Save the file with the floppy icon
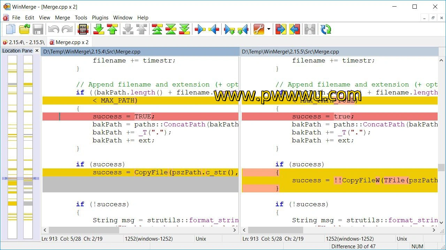Image resolution: width=446 pixels, height=250 pixels. (38, 29)
